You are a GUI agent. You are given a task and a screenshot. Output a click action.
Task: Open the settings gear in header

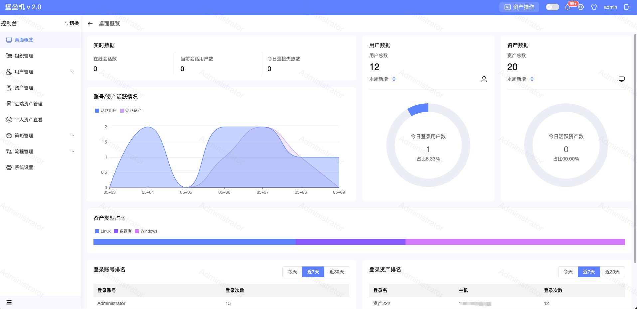[x=581, y=7]
